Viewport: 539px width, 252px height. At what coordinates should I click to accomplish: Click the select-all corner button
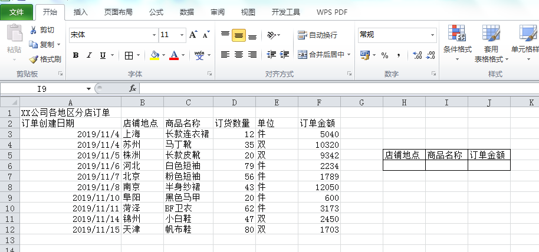click(9, 102)
